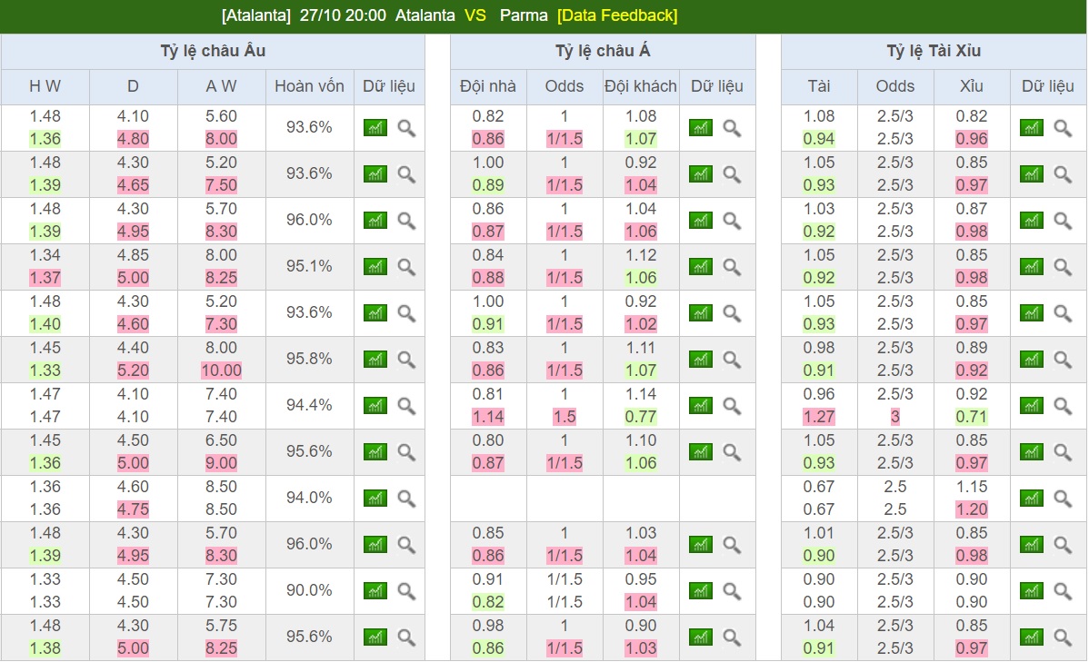Open chart icon in Tài Xỉu row with 1.03 and 0.87
The height and width of the screenshot is (662, 1089).
(x=1032, y=221)
